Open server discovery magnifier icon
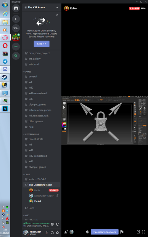 16,56
